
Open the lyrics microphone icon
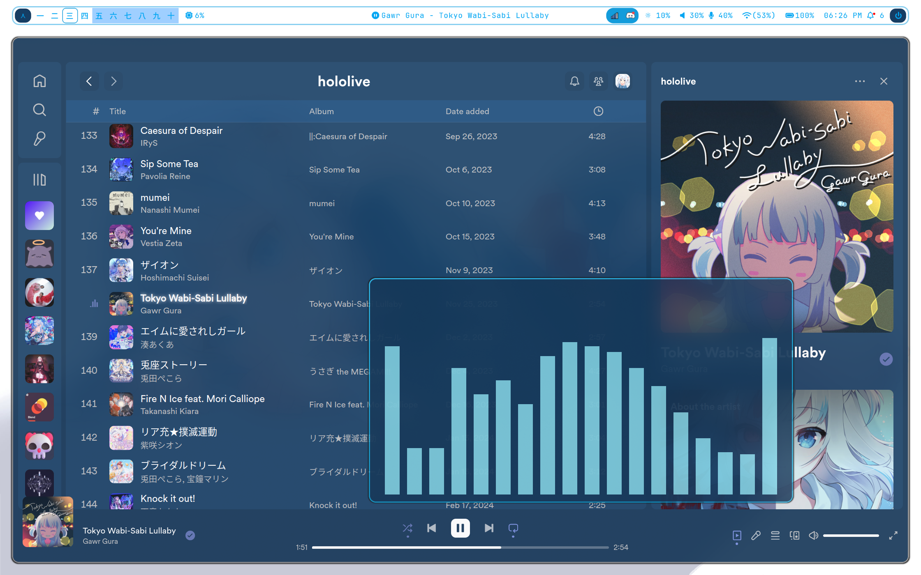click(x=756, y=536)
